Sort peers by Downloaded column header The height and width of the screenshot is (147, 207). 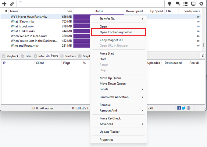[173, 63]
